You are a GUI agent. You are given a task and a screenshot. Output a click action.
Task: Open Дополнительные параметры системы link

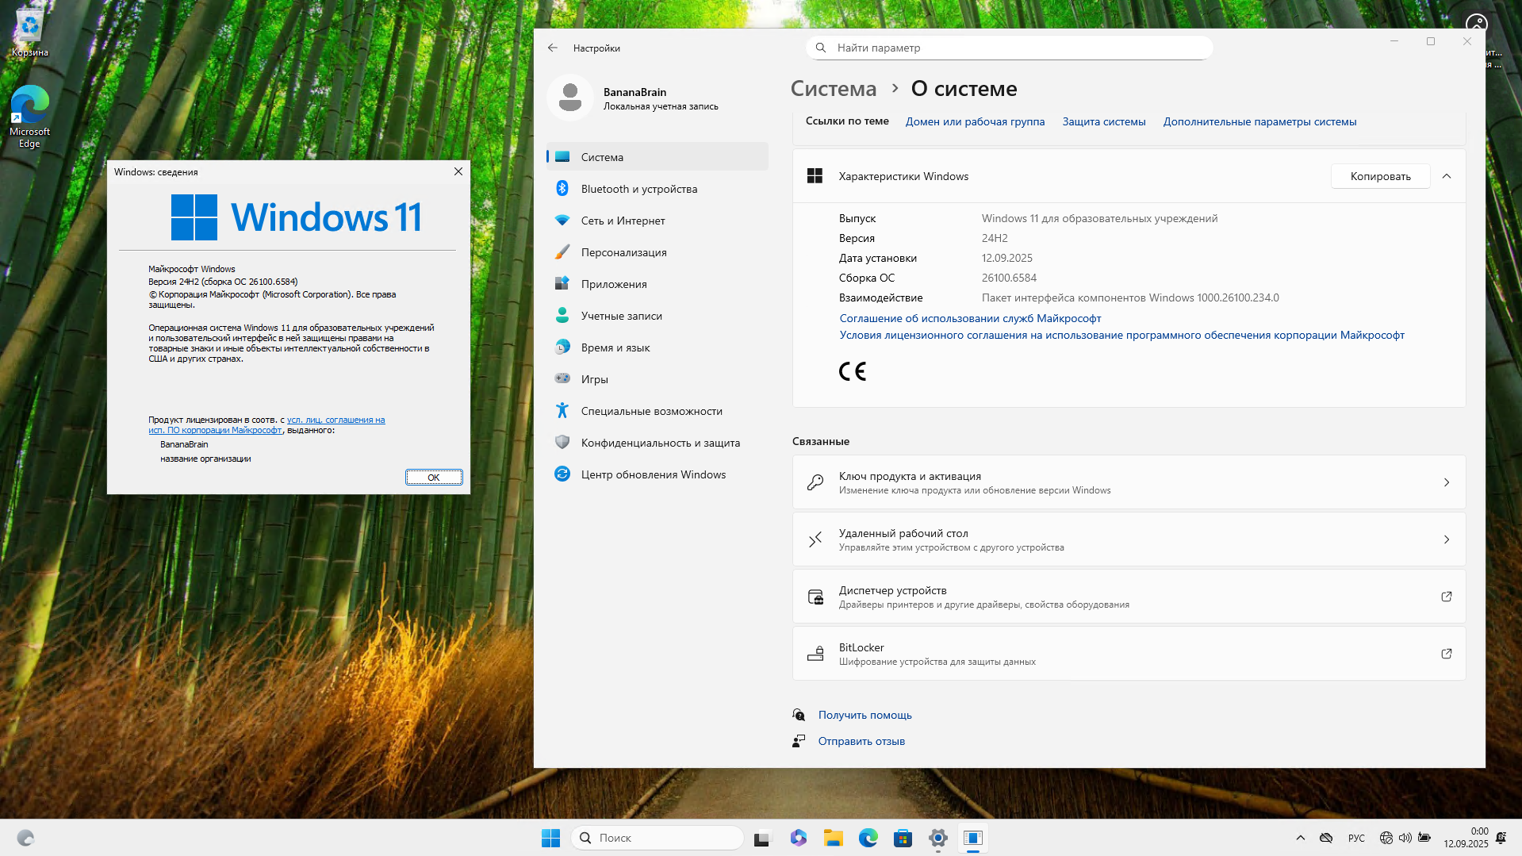tap(1259, 121)
